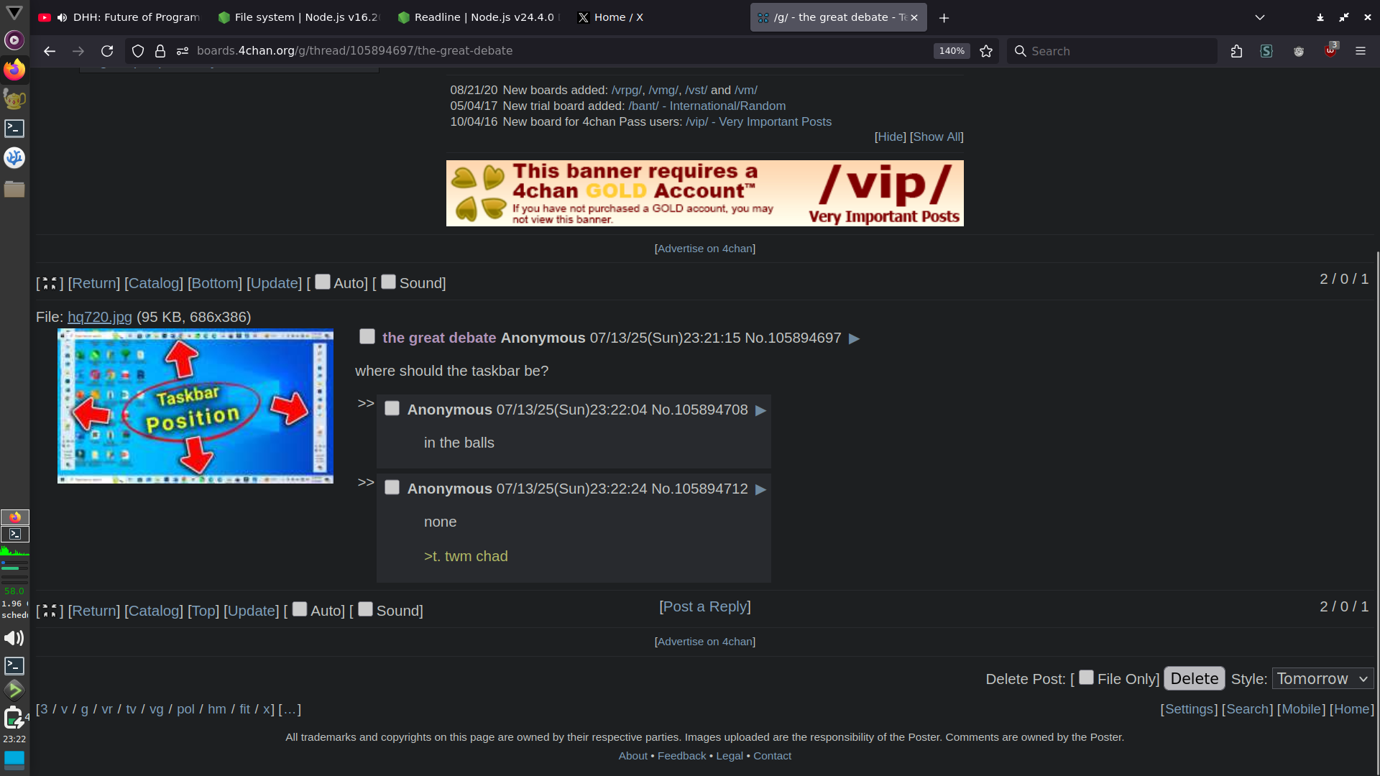Reload the current page
The height and width of the screenshot is (776, 1380).
(x=107, y=51)
